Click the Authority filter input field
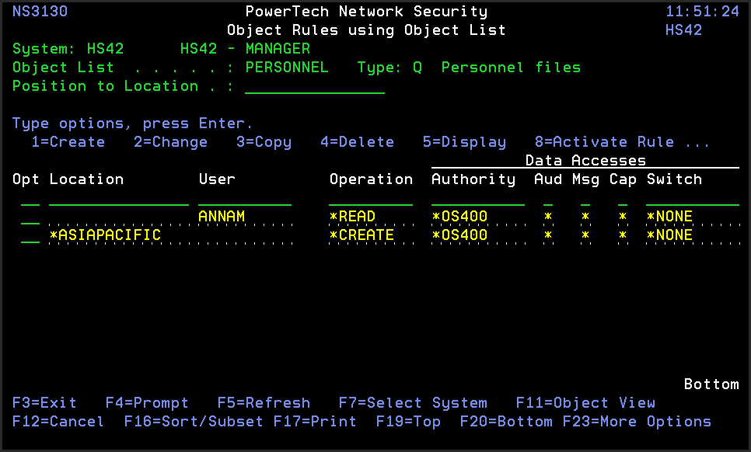 [x=477, y=198]
